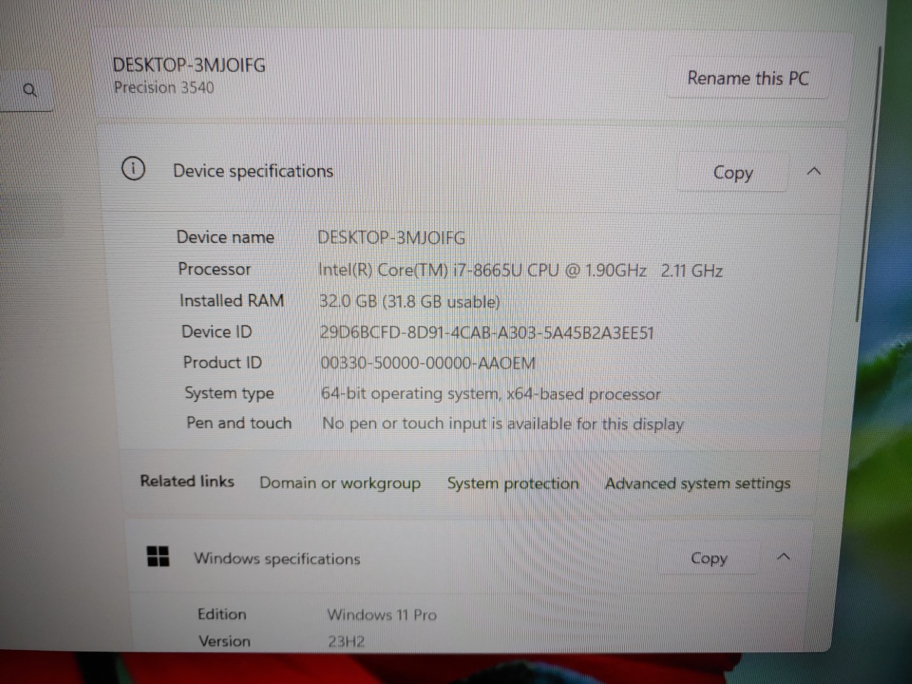Viewport: 912px width, 684px height.
Task: Open the Domain or workgroup link
Action: (x=340, y=483)
